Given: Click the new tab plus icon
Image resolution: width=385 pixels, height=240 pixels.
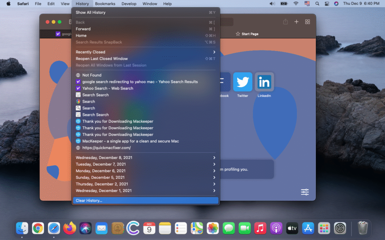Looking at the screenshot, I should (x=296, y=22).
